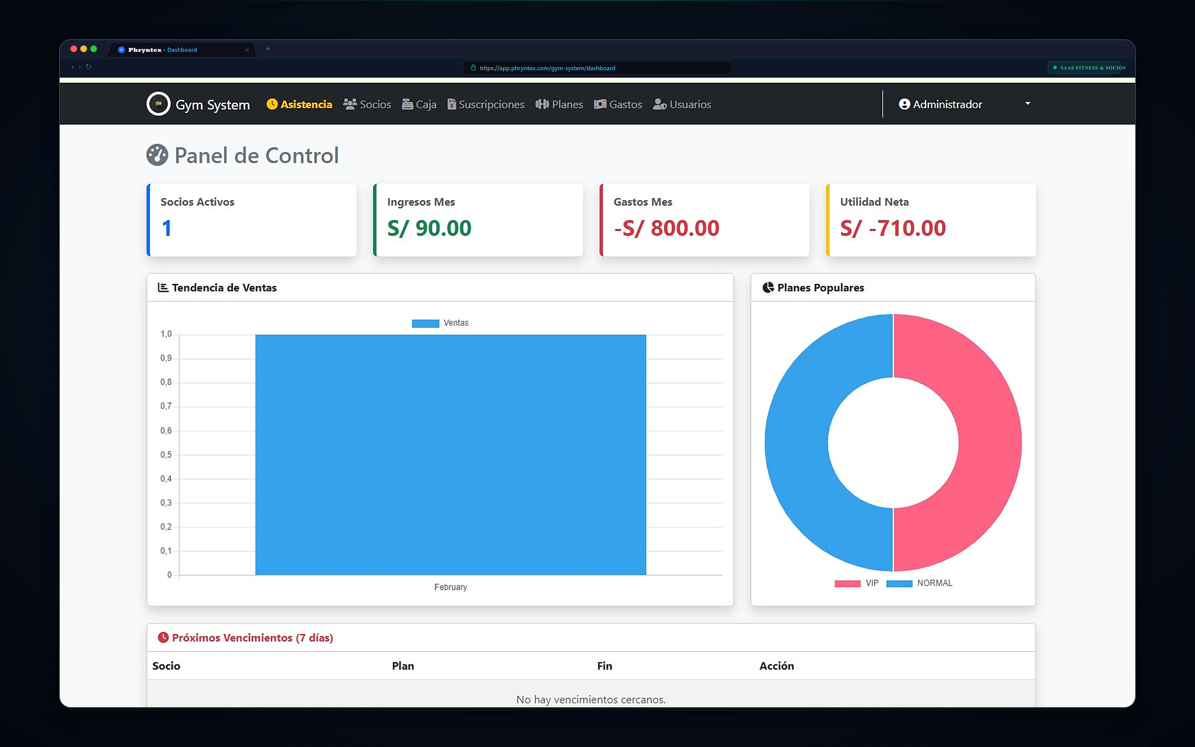1195x747 pixels.
Task: Click the Gym System logo icon
Action: (x=158, y=104)
